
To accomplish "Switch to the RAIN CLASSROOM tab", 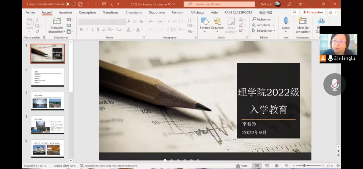I will (238, 12).
